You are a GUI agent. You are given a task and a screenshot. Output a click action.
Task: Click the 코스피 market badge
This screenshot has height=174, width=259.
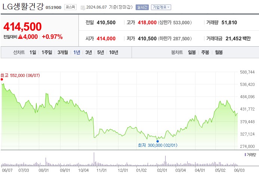[x=70, y=7]
